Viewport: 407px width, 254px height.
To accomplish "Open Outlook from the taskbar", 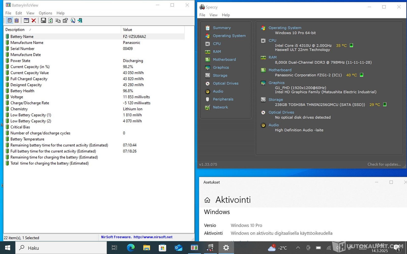I will tap(178, 248).
